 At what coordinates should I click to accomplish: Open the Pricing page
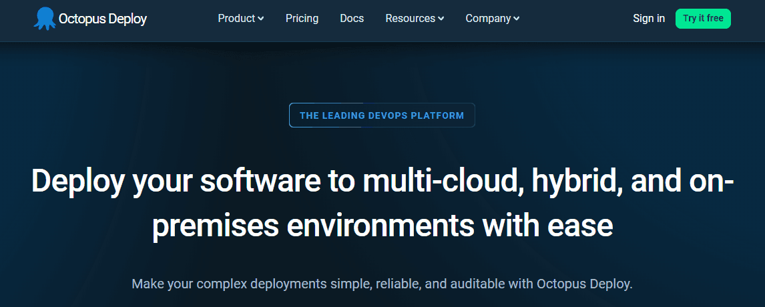[302, 19]
